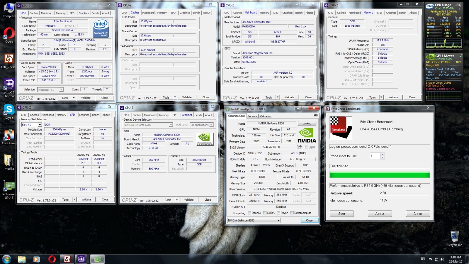Select the cpuz_x32 Shortcut desktop icon
The image size is (469, 264).
click(9, 87)
